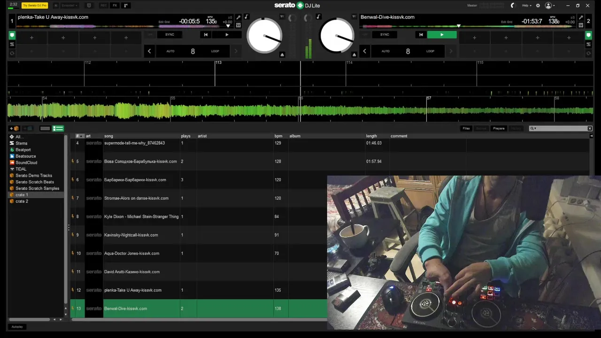
Task: Open the Help menu
Action: coord(526,6)
